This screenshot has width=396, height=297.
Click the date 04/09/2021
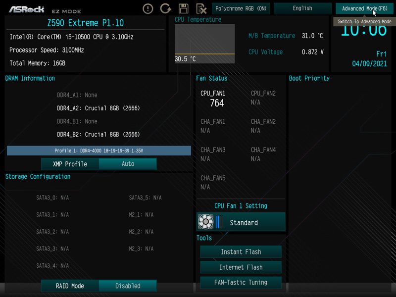(x=369, y=63)
